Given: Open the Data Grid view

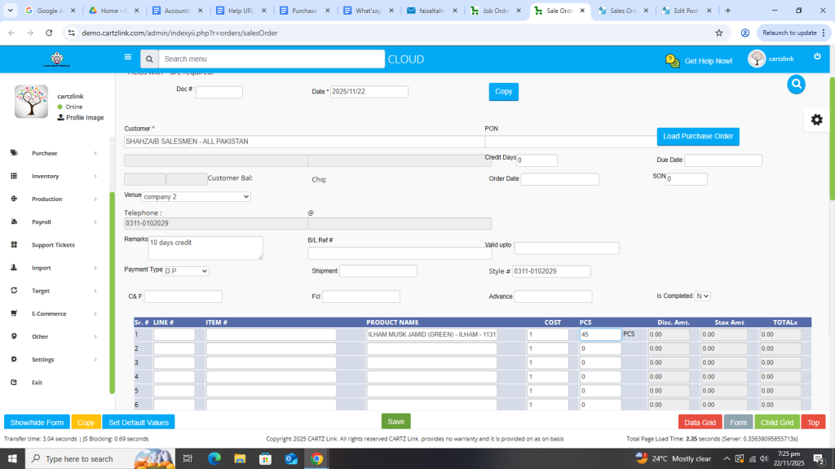Looking at the screenshot, I should [700, 423].
